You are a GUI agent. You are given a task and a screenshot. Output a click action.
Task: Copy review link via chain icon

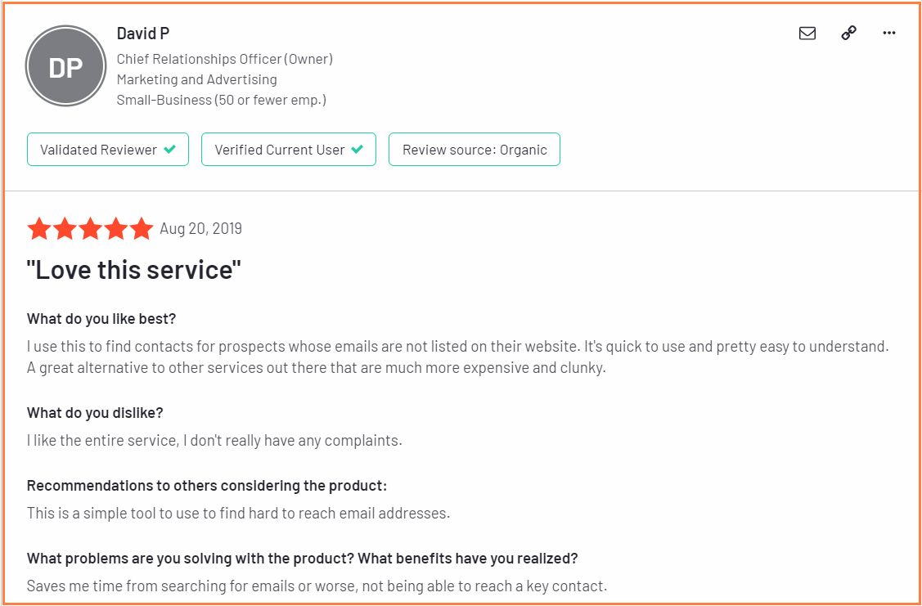848,34
